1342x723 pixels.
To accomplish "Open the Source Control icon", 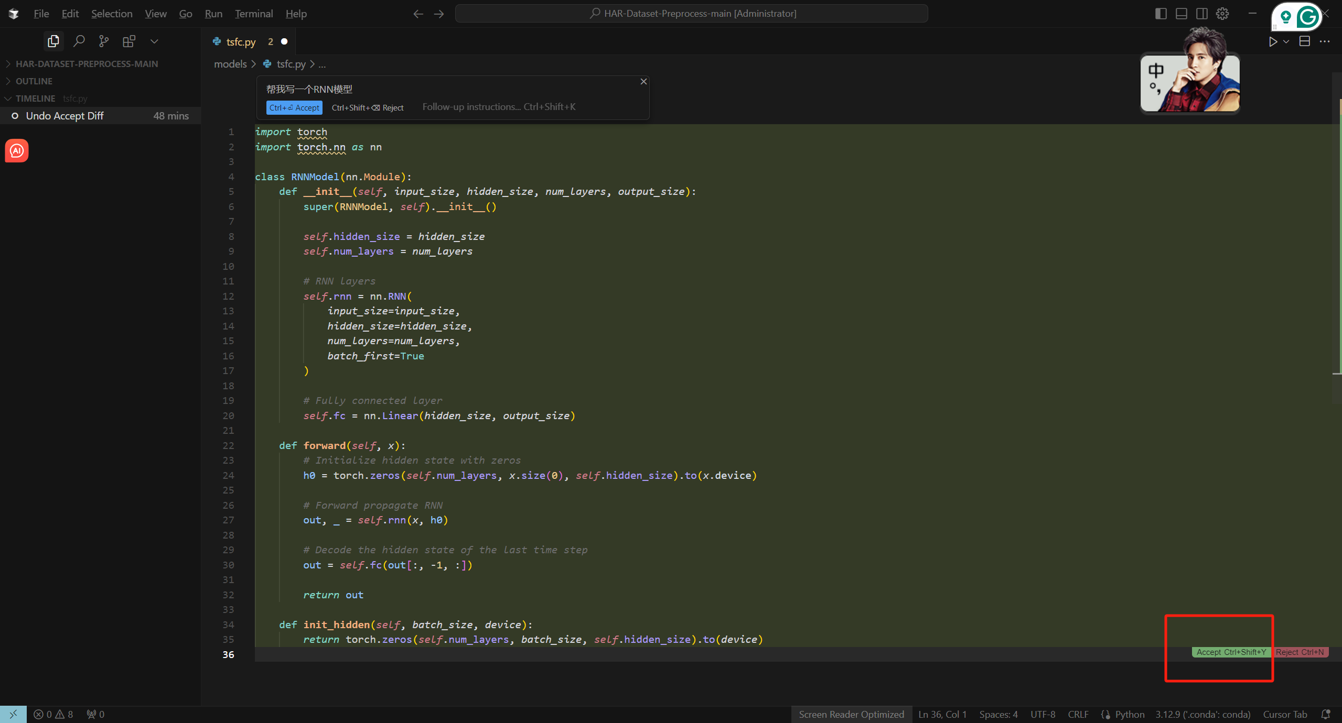I will (104, 41).
